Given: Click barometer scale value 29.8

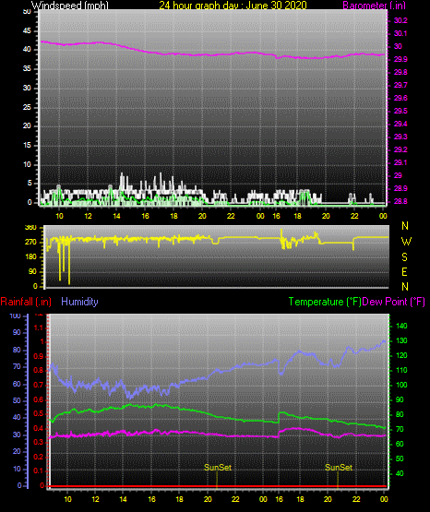Looking at the screenshot, I should coord(400,72).
